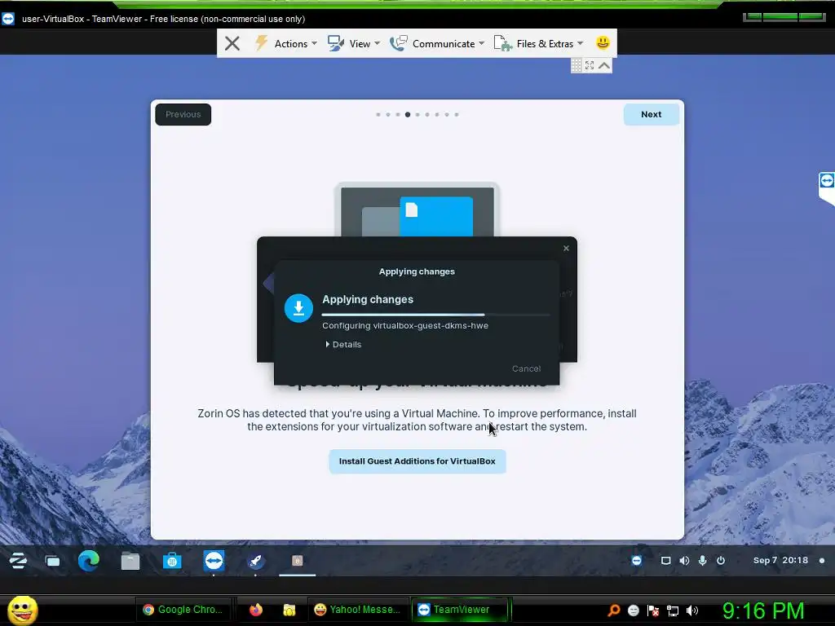Click the blue download icon in dialog

[x=298, y=308]
